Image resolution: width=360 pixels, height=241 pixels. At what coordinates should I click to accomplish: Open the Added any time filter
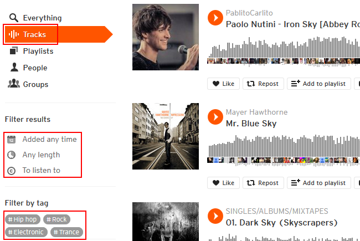[42, 139]
